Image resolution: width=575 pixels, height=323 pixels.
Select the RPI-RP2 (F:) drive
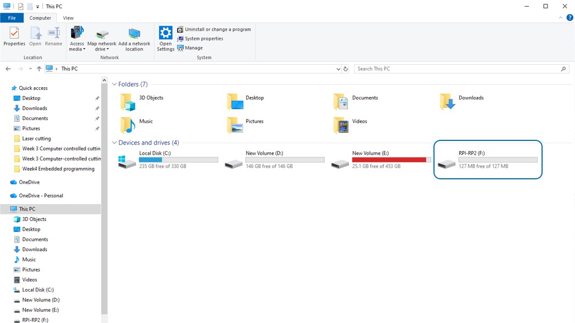pyautogui.click(x=488, y=160)
